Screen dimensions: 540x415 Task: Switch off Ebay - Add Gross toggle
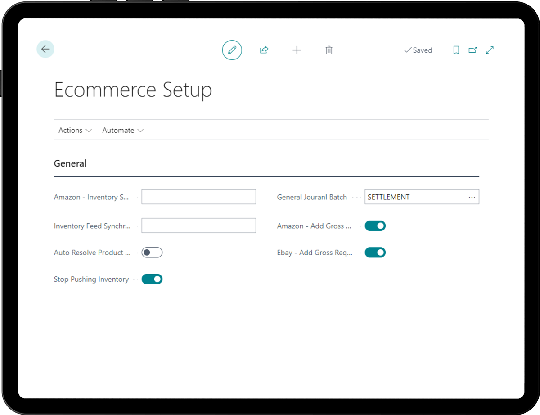375,253
